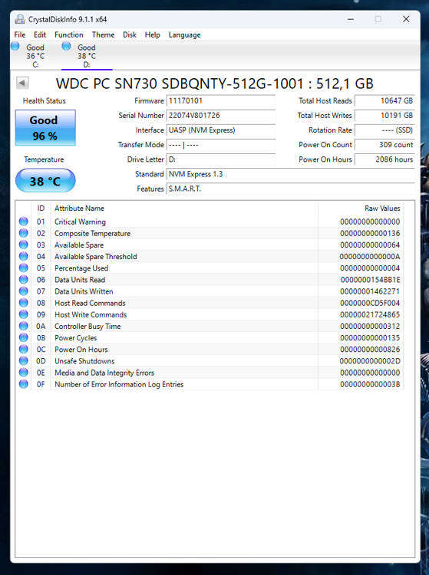Click raw value 0000001548B1E
The image size is (429, 575).
[370, 280]
